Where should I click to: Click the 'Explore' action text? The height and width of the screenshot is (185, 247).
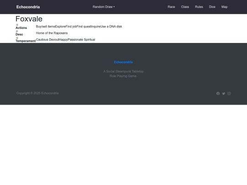coord(60,26)
